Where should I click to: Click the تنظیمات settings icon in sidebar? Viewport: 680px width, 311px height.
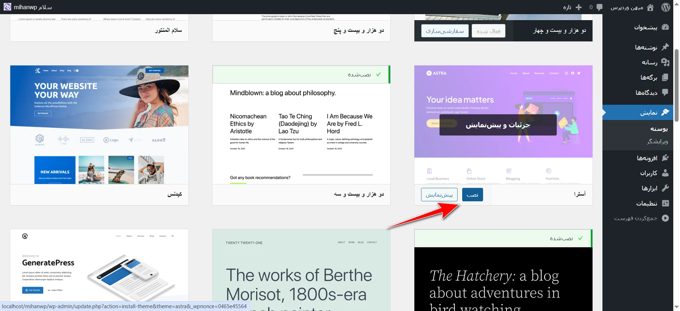coord(665,203)
